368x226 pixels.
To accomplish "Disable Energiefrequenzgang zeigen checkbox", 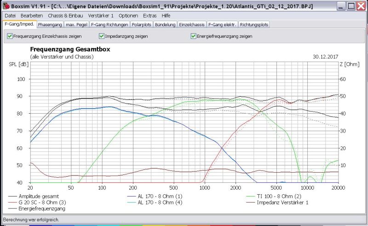I will click(194, 36).
